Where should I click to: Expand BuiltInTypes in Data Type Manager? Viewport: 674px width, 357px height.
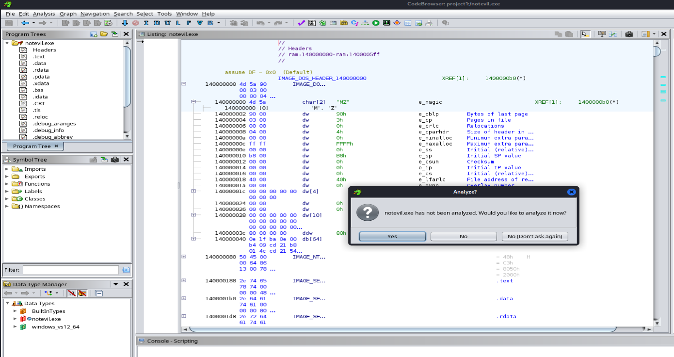point(15,311)
